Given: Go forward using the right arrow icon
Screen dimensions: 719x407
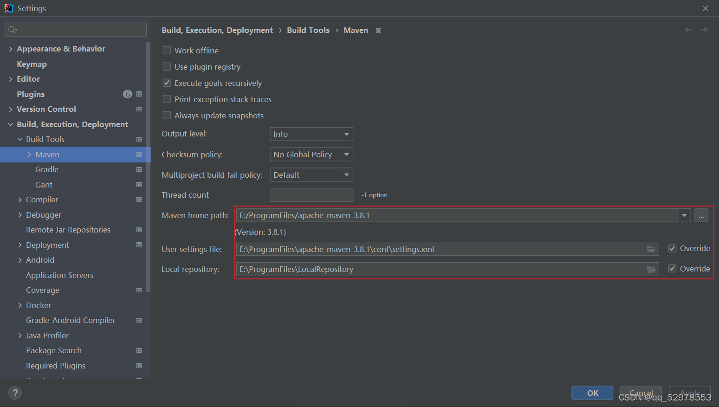Looking at the screenshot, I should (x=704, y=30).
